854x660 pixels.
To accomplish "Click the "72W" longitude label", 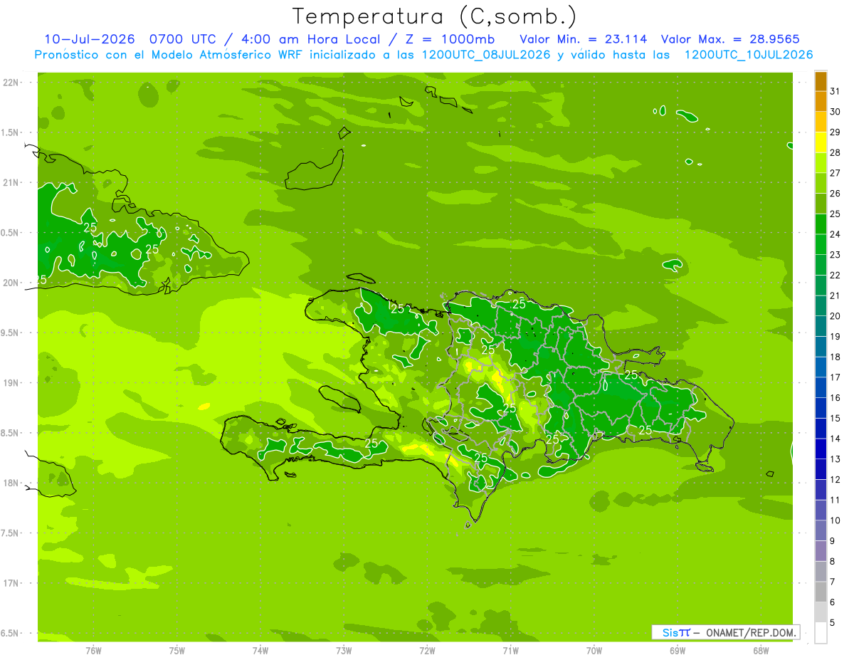I will pyautogui.click(x=427, y=651).
